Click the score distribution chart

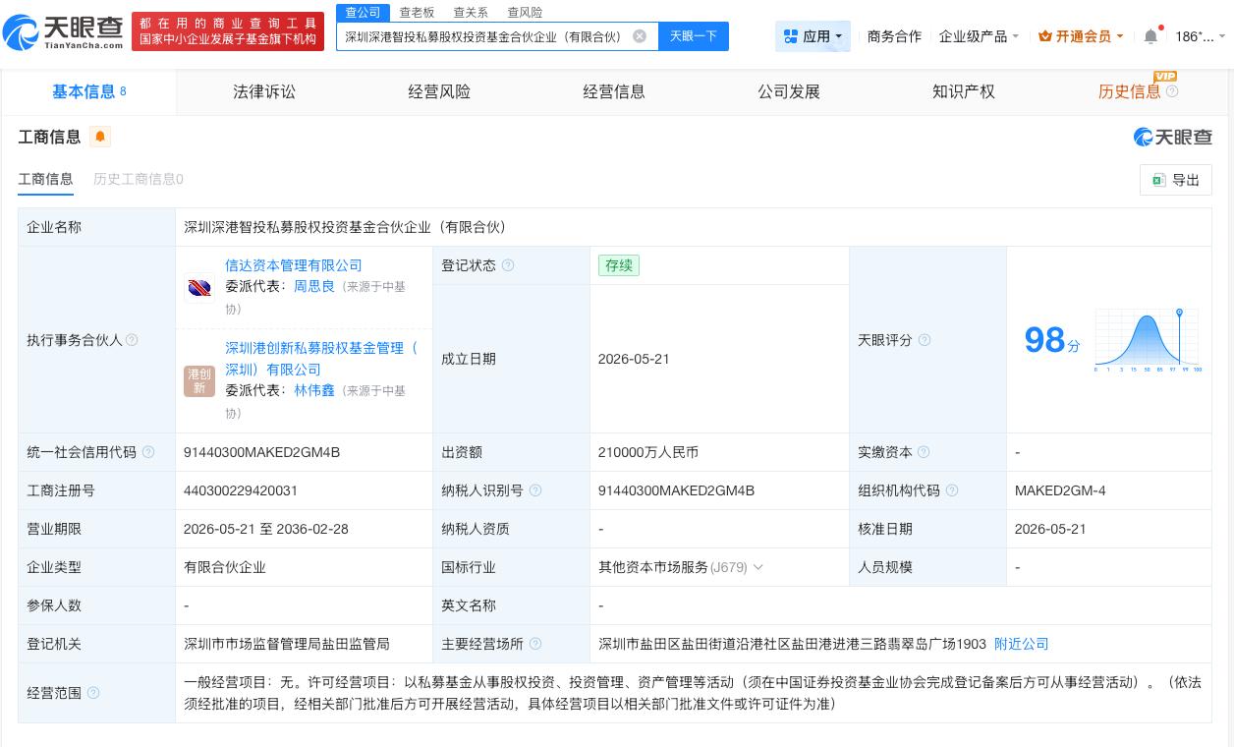[x=1148, y=340]
